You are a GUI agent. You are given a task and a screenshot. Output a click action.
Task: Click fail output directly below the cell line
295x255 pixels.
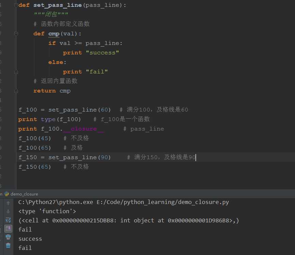coord(25,230)
